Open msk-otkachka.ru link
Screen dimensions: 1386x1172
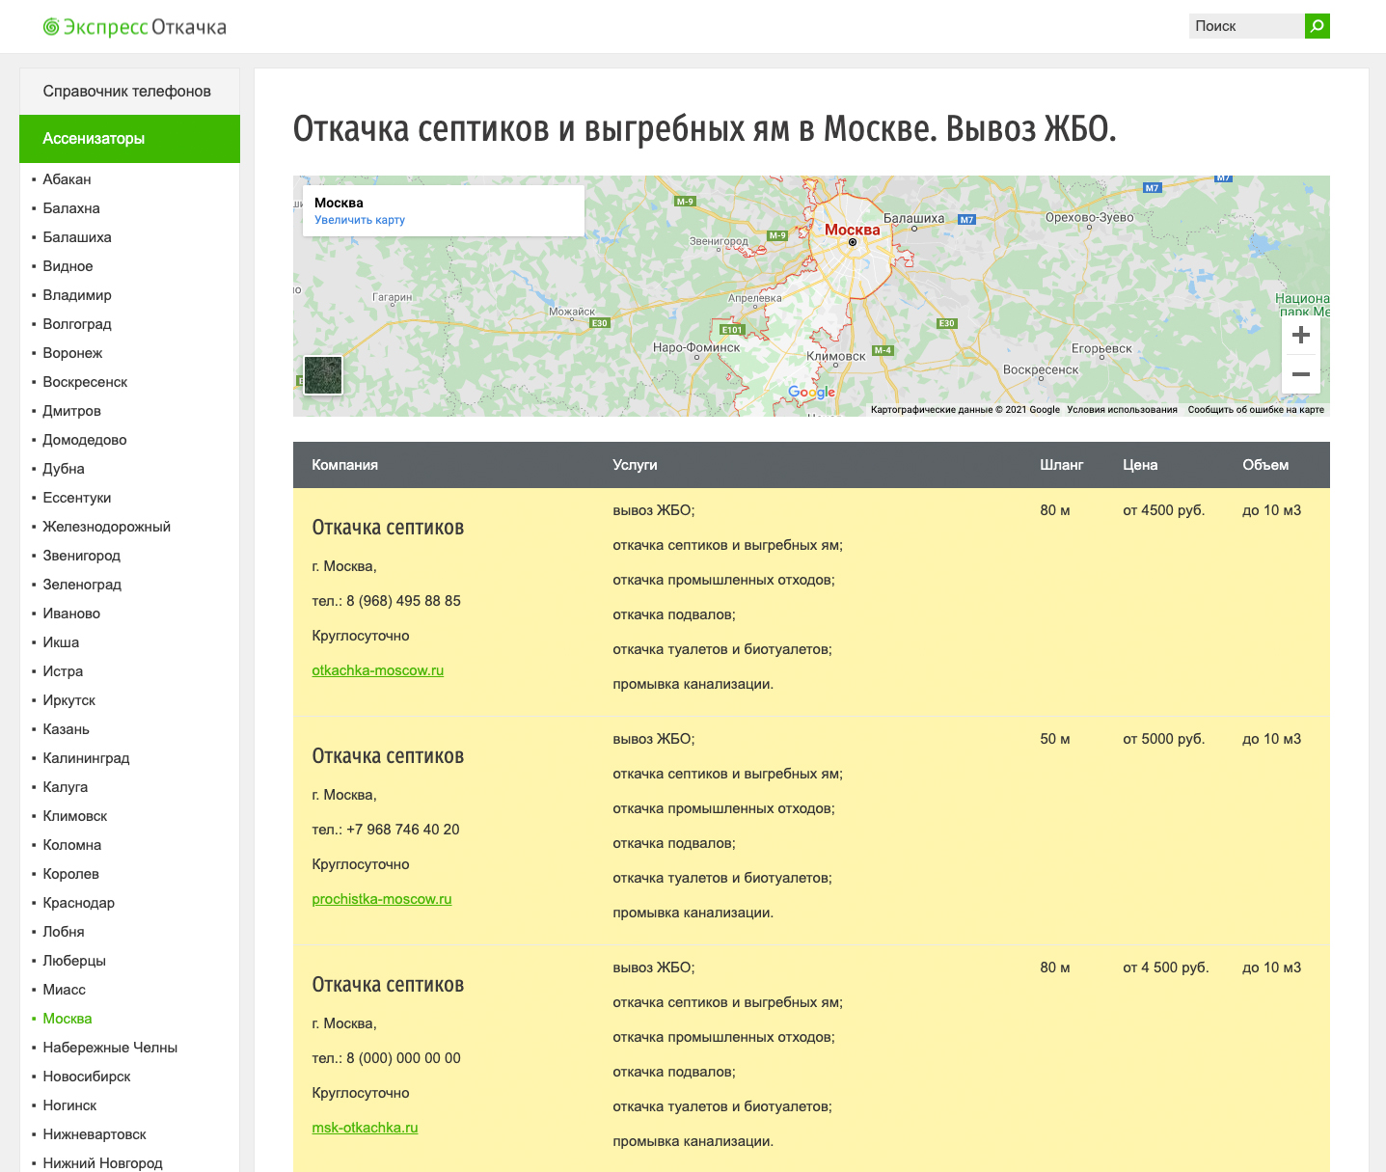[365, 1128]
